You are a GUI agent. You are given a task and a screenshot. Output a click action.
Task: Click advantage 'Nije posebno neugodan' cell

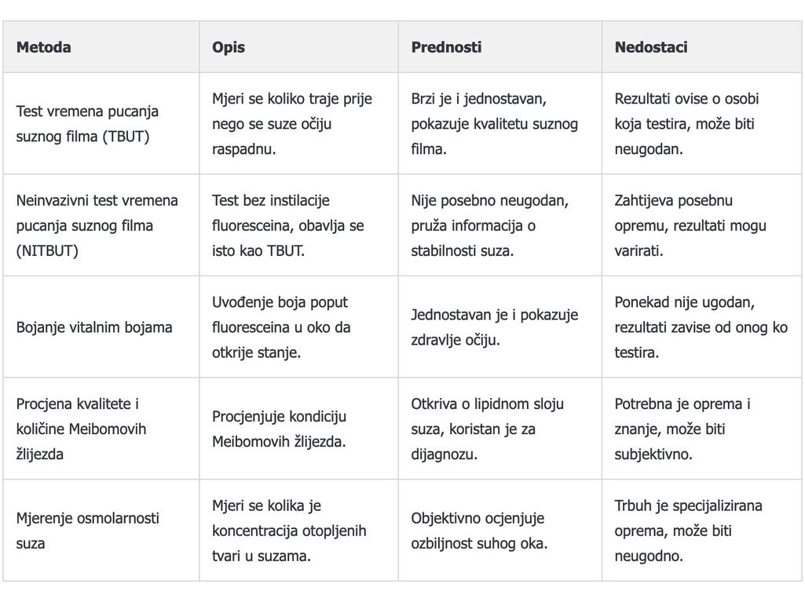tap(488, 225)
